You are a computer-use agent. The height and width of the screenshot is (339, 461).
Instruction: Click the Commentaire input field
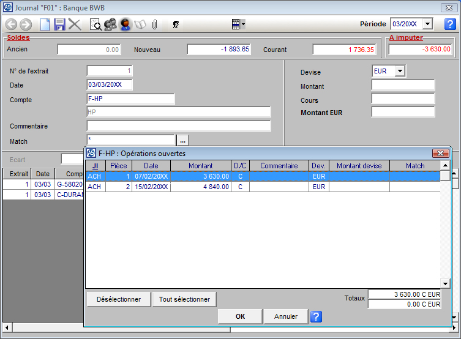pos(178,126)
